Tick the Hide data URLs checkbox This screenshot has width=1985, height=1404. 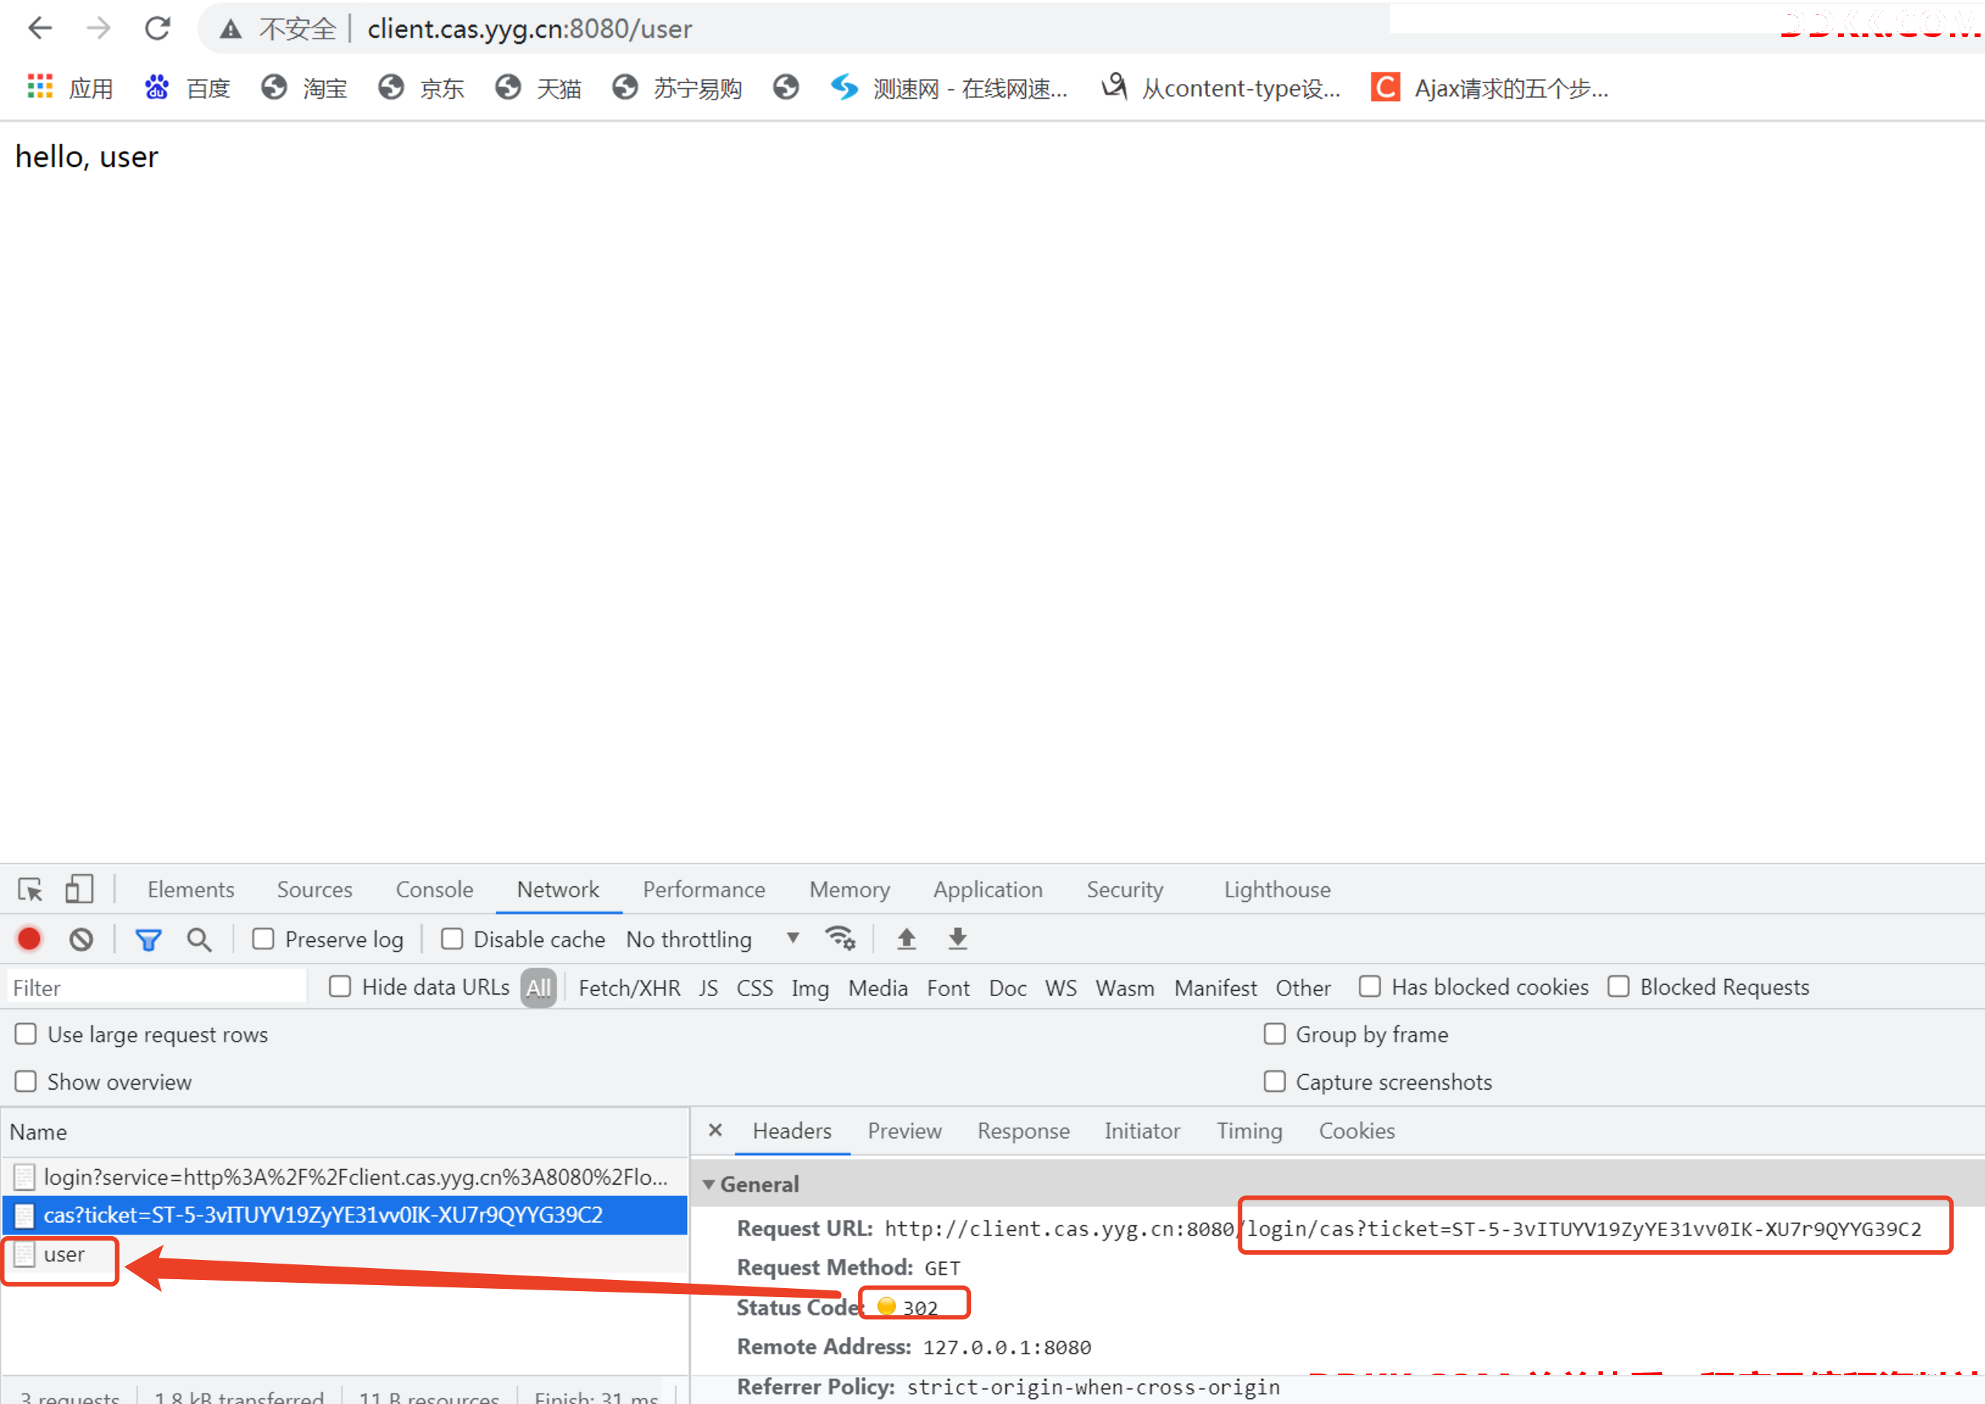340,987
